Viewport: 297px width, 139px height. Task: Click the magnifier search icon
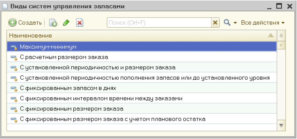pos(227,23)
